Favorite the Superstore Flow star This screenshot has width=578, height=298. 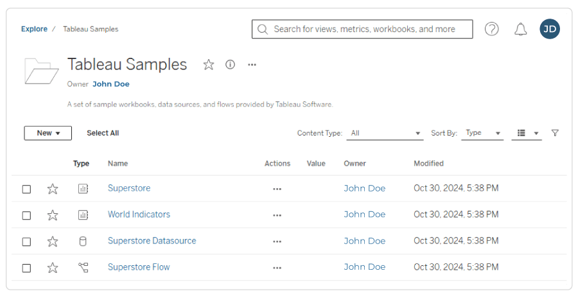point(53,268)
